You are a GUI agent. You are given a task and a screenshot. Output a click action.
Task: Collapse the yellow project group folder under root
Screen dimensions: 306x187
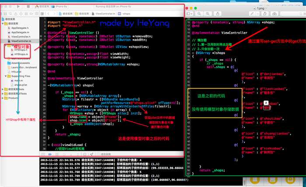pos(3,24)
